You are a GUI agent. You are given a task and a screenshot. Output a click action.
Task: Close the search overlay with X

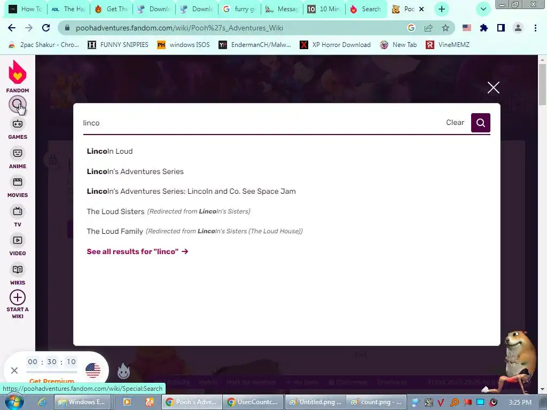[493, 88]
